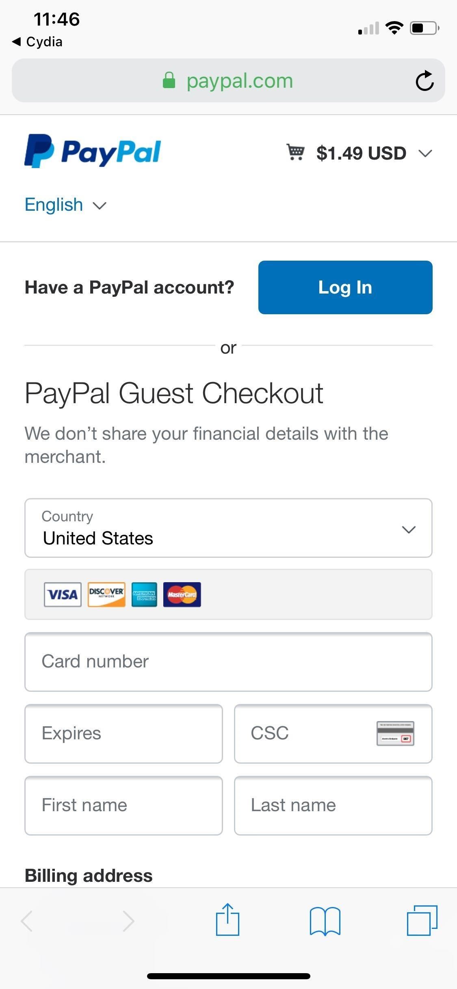Viewport: 457px width, 989px height.
Task: Return to Cydia via the back link
Action: pos(37,42)
